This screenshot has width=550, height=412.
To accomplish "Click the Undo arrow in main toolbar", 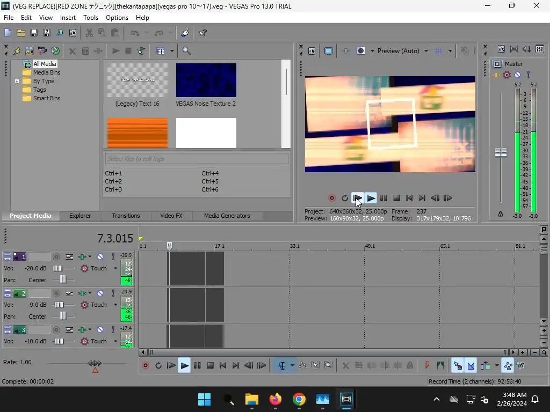I will click(135, 33).
